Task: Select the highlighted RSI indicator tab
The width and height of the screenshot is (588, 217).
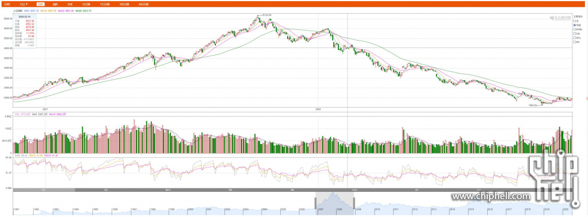Action: click(44, 190)
